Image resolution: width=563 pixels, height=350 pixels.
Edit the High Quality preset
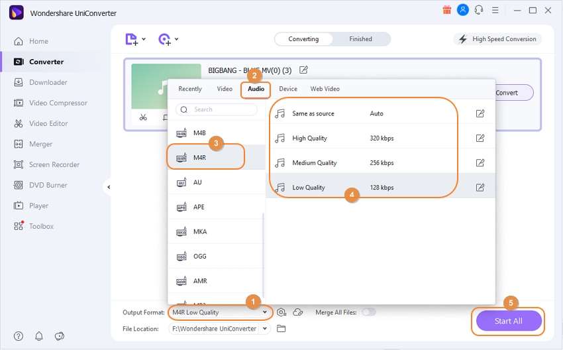click(480, 138)
